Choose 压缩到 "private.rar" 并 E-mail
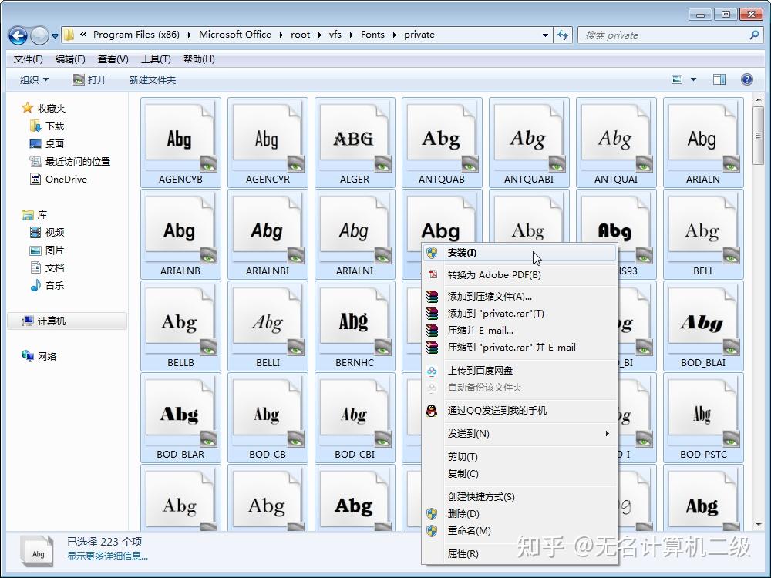Image resolution: width=771 pixels, height=578 pixels. tap(520, 348)
